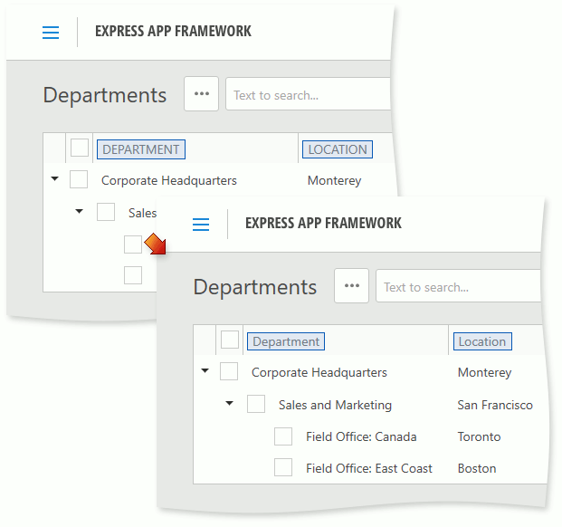This screenshot has width=562, height=527.
Task: Check the Sales and Marketing row checkbox
Action: (x=256, y=404)
